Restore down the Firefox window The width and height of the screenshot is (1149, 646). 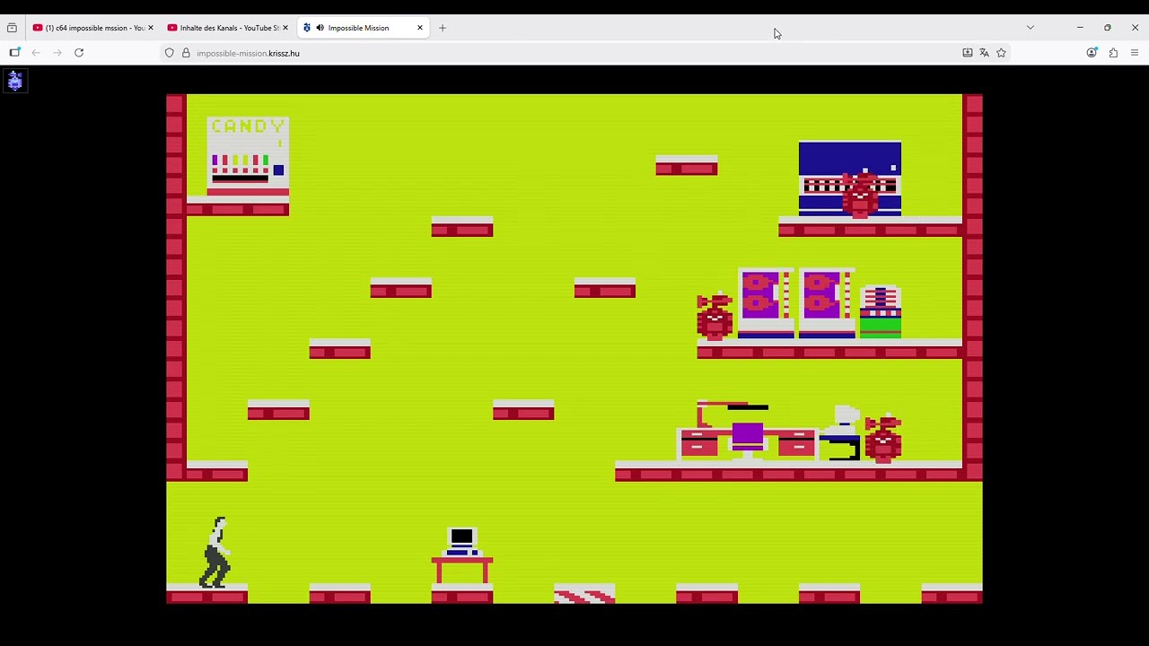click(1108, 28)
